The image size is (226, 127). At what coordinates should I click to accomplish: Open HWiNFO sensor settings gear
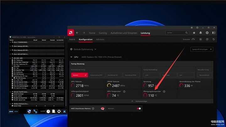pos(59,111)
